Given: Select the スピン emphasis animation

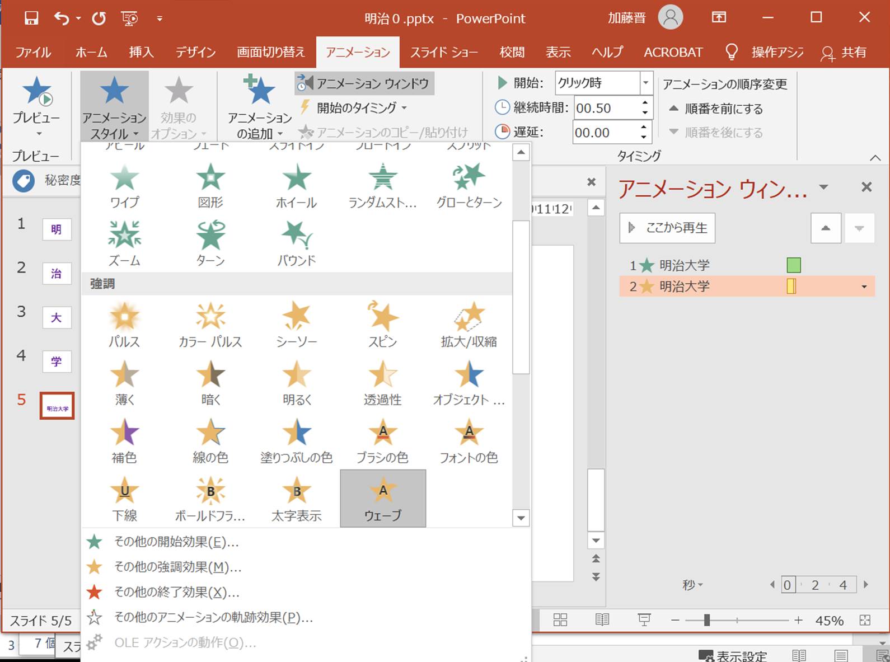Looking at the screenshot, I should click(382, 325).
